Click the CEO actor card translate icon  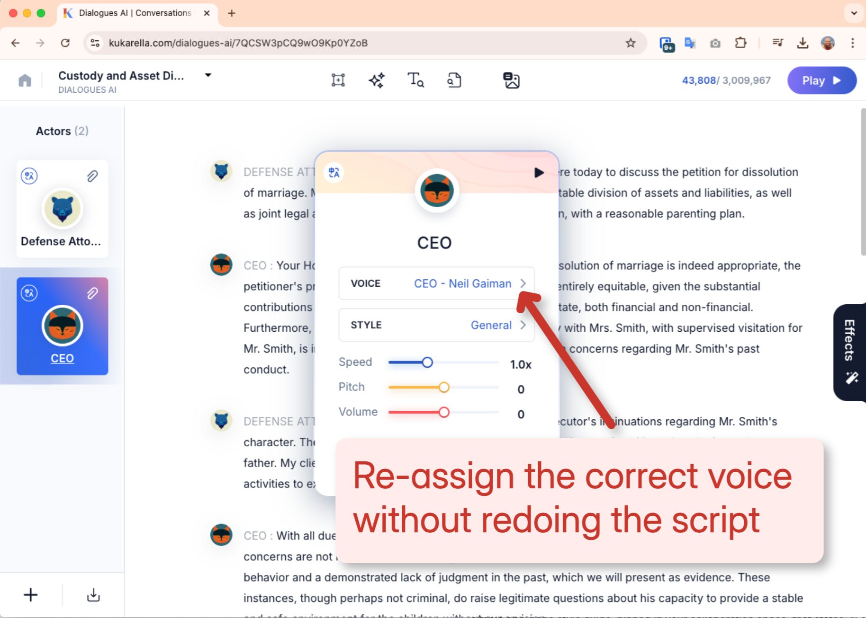[29, 293]
